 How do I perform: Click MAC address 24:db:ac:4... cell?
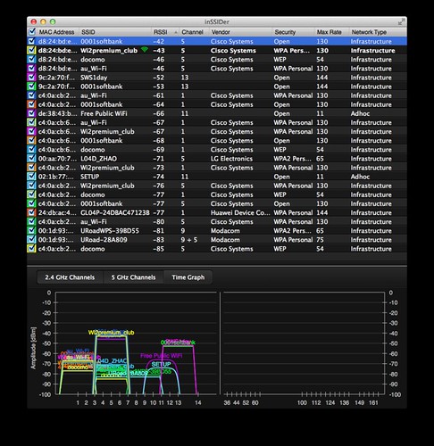57,212
